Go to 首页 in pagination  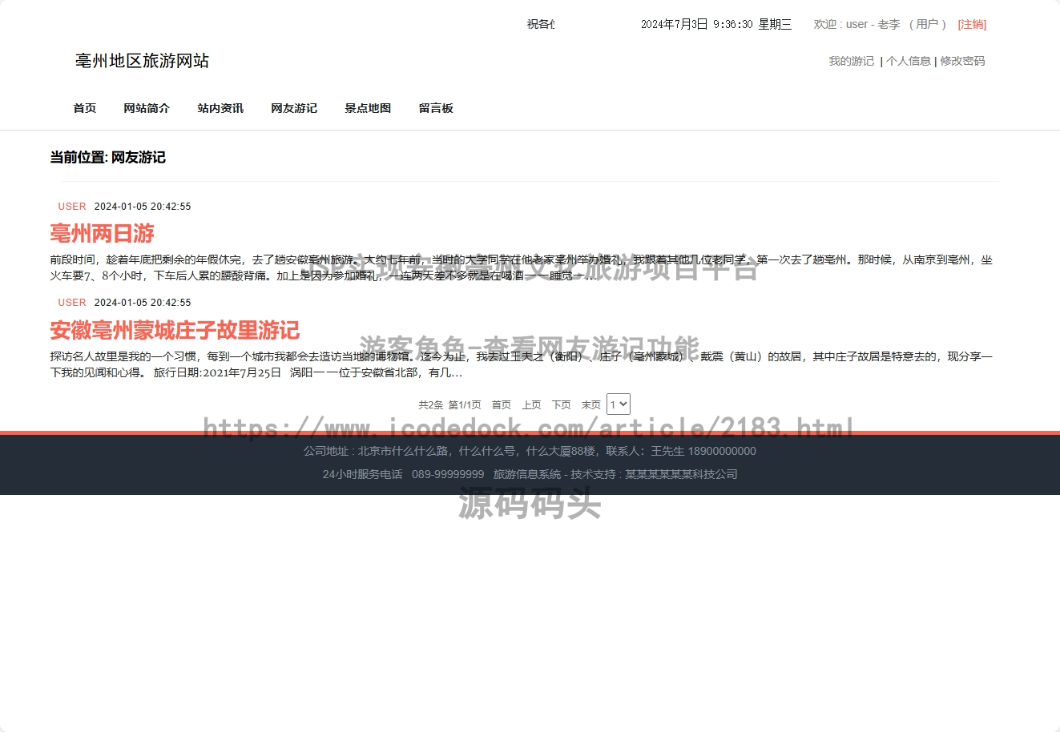pos(502,405)
